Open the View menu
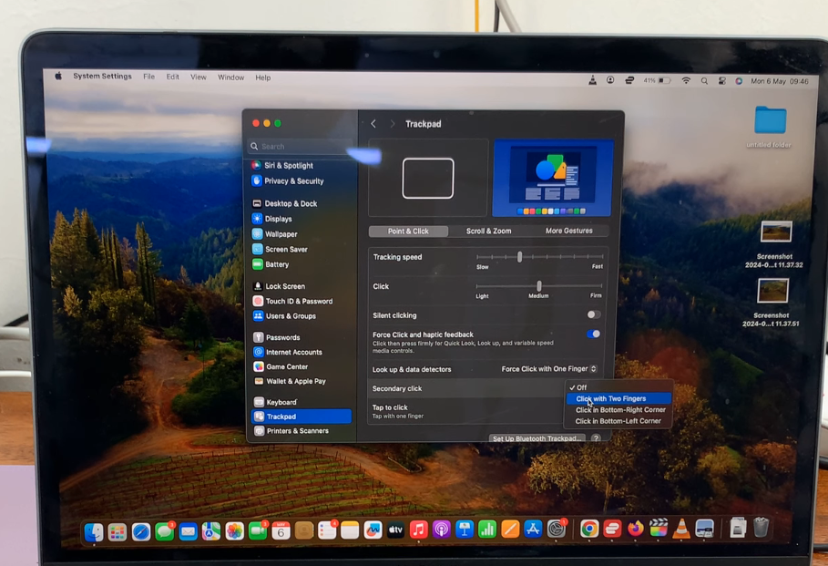Viewport: 828px width, 566px height. click(x=199, y=77)
